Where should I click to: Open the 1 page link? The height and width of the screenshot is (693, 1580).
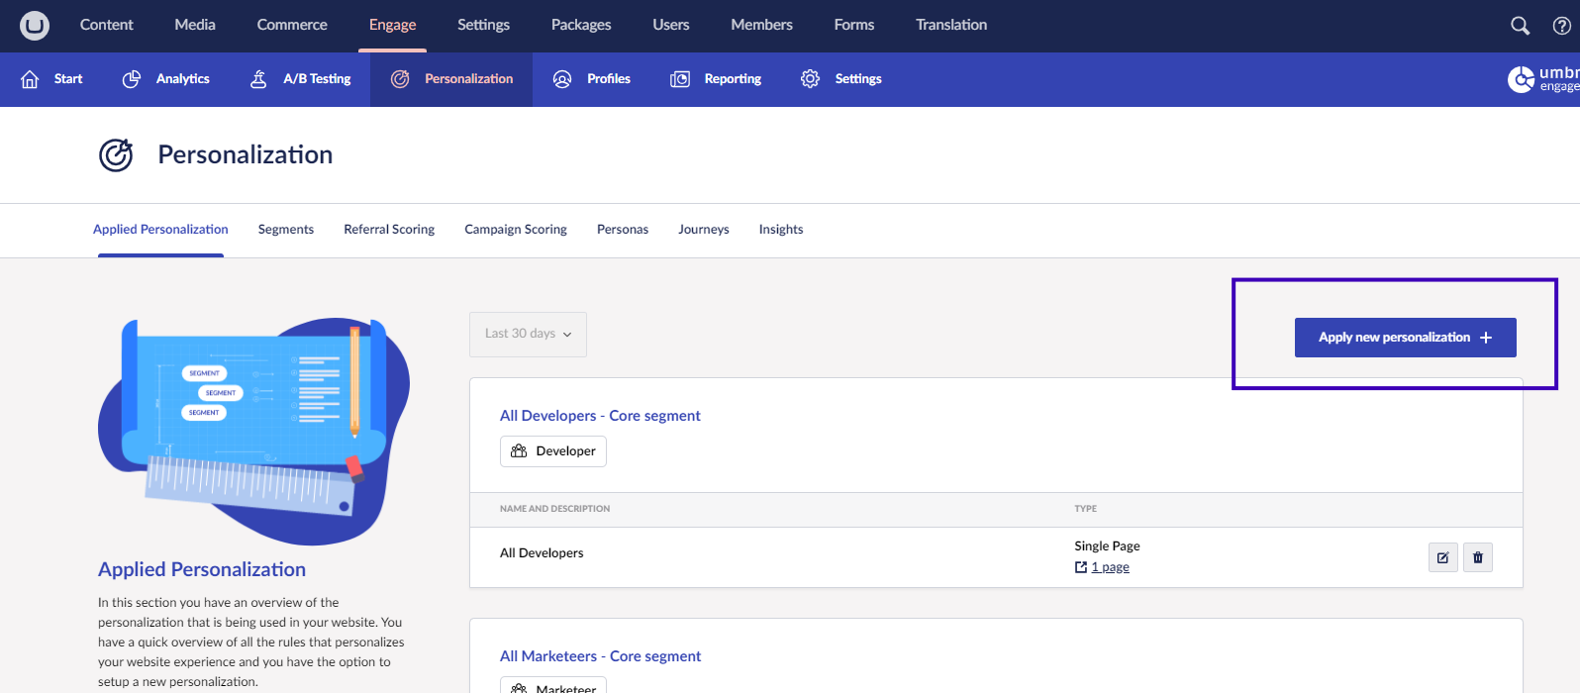pos(1109,567)
